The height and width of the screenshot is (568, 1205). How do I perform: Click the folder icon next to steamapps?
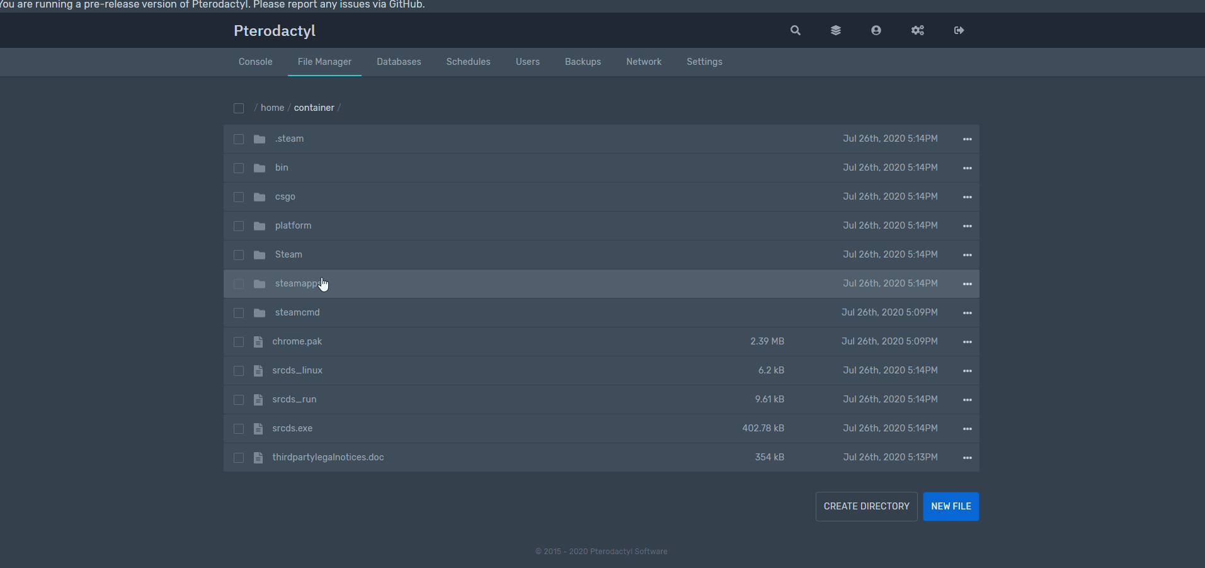pyautogui.click(x=259, y=284)
